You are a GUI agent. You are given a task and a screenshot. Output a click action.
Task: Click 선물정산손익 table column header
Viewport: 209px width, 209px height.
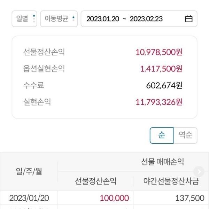pyautogui.click(x=96, y=181)
